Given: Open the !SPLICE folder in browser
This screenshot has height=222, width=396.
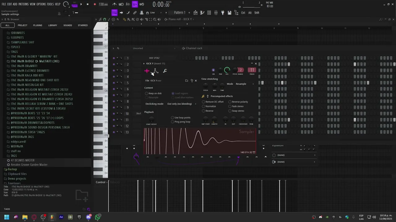Looking at the screenshot, I should (x=16, y=47).
